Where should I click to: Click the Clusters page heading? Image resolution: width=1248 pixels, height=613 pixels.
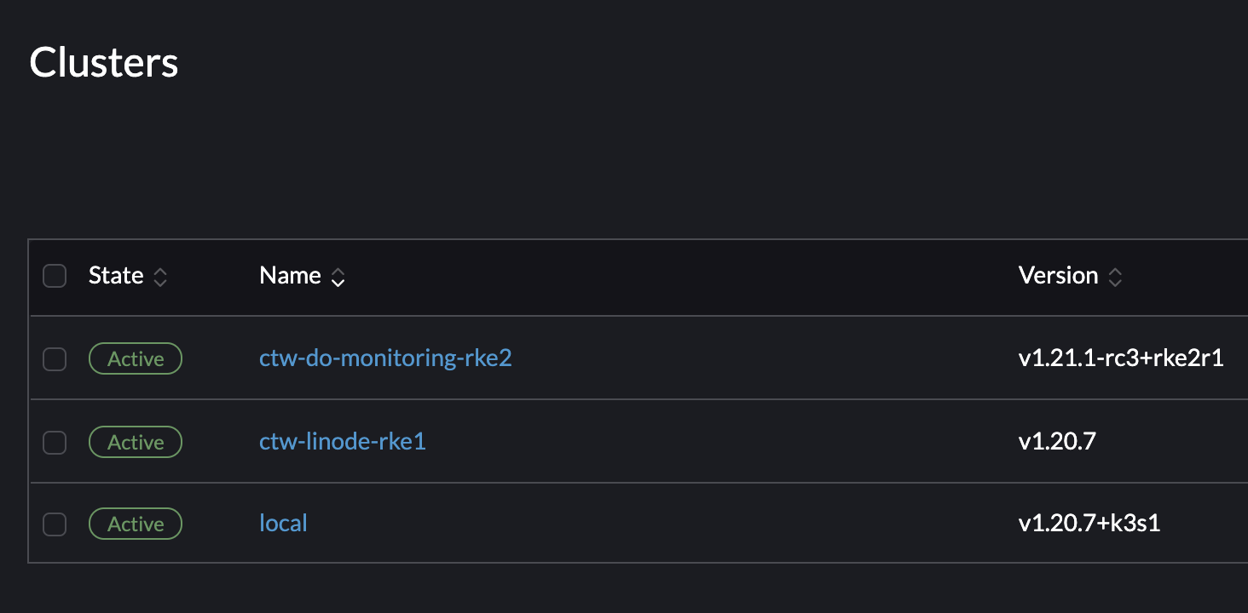[102, 60]
